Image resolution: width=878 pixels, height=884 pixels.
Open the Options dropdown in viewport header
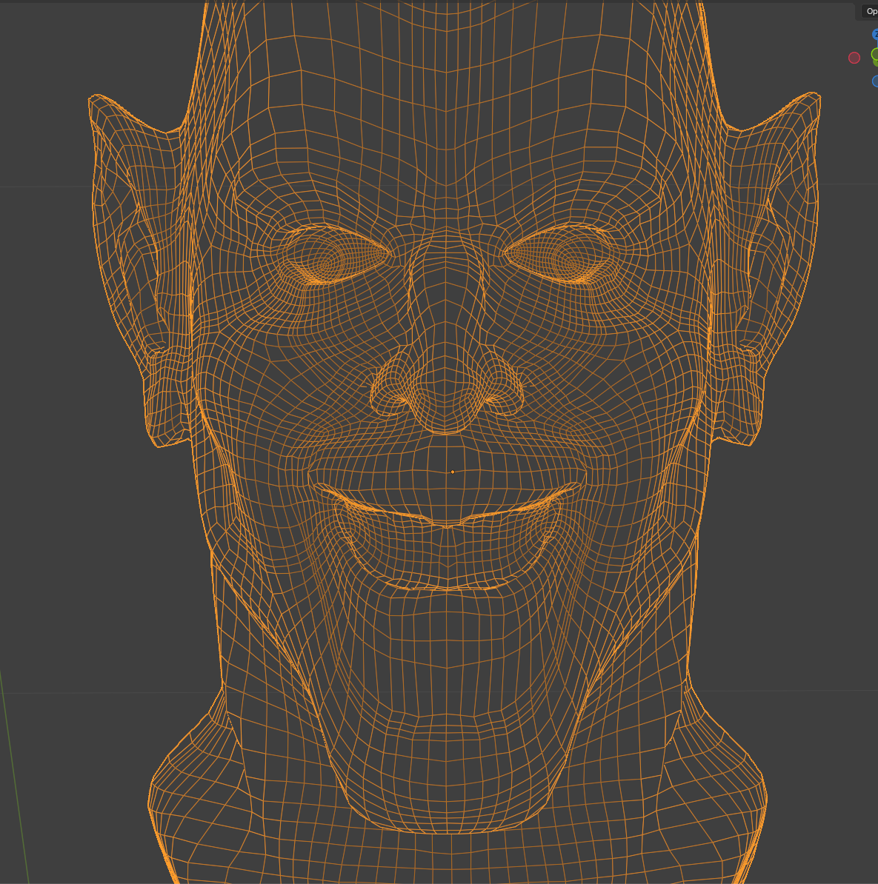coord(870,11)
